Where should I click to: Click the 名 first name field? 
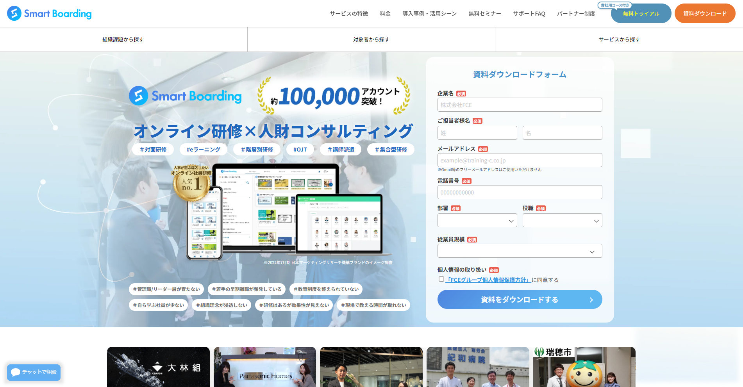click(562, 133)
